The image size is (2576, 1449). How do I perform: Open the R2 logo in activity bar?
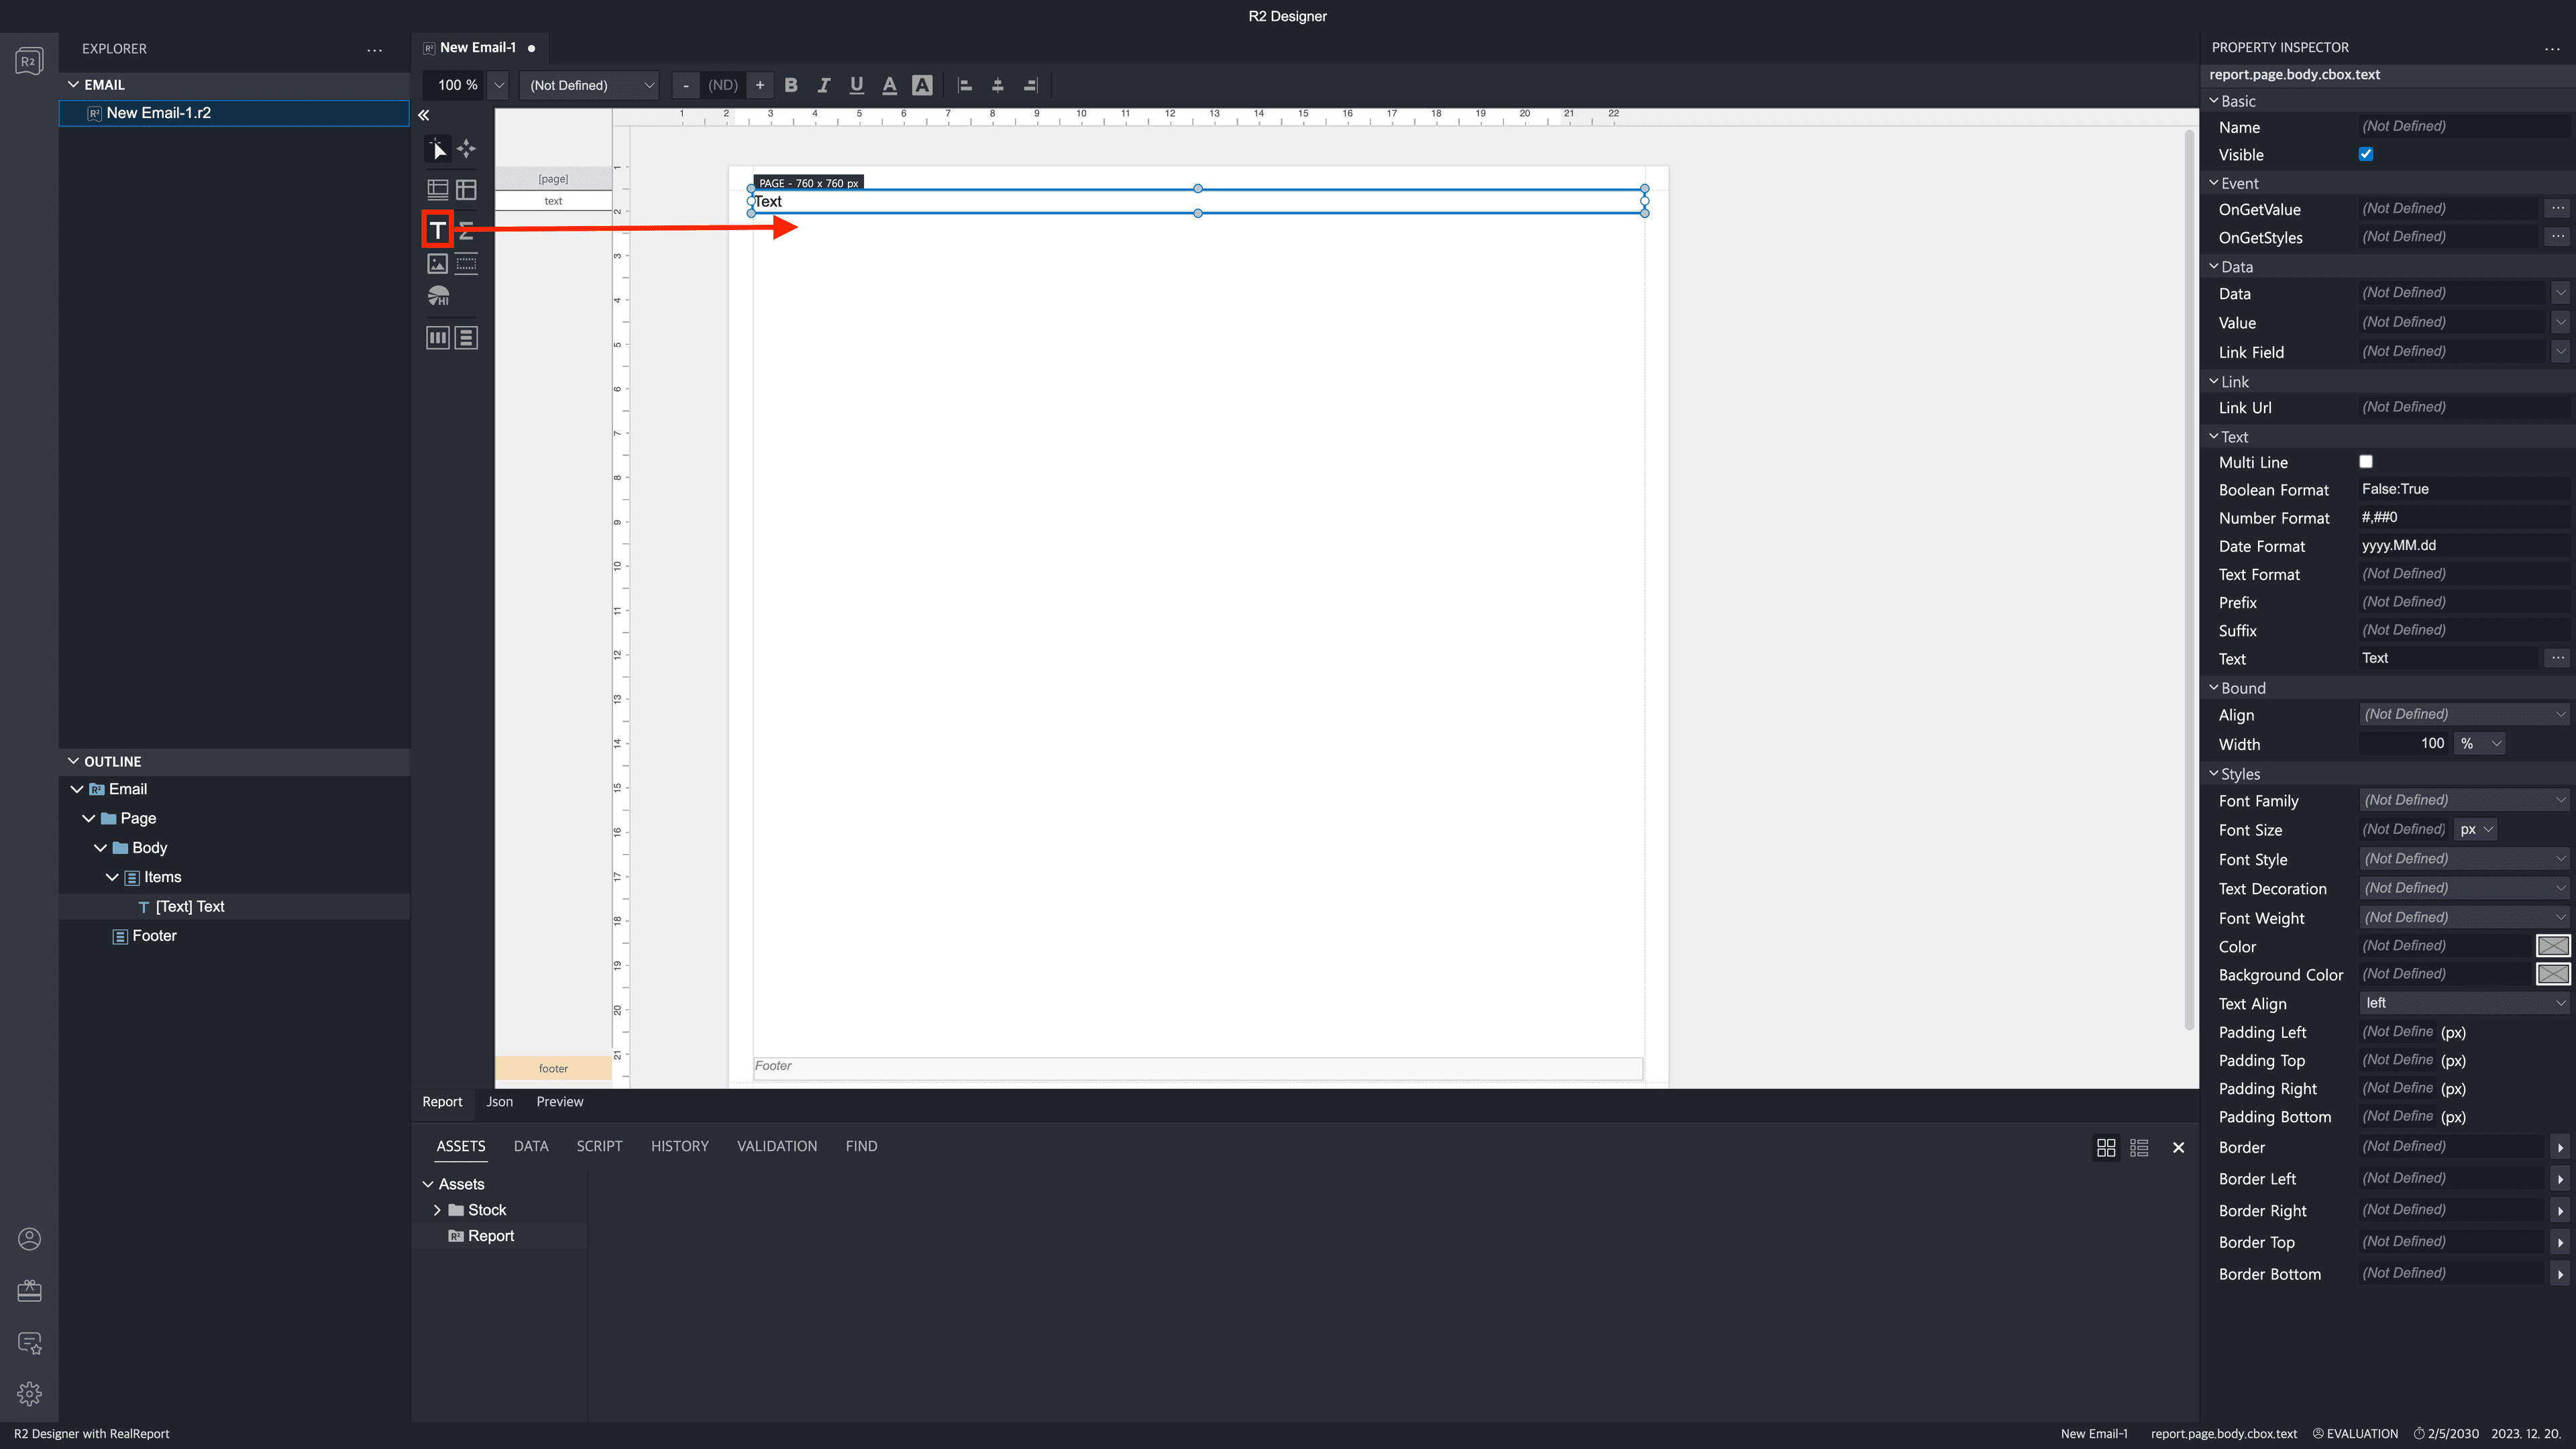click(x=29, y=62)
